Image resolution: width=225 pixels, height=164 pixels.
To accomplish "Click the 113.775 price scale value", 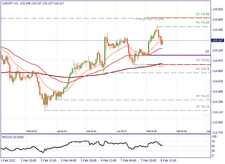I will (217, 133).
